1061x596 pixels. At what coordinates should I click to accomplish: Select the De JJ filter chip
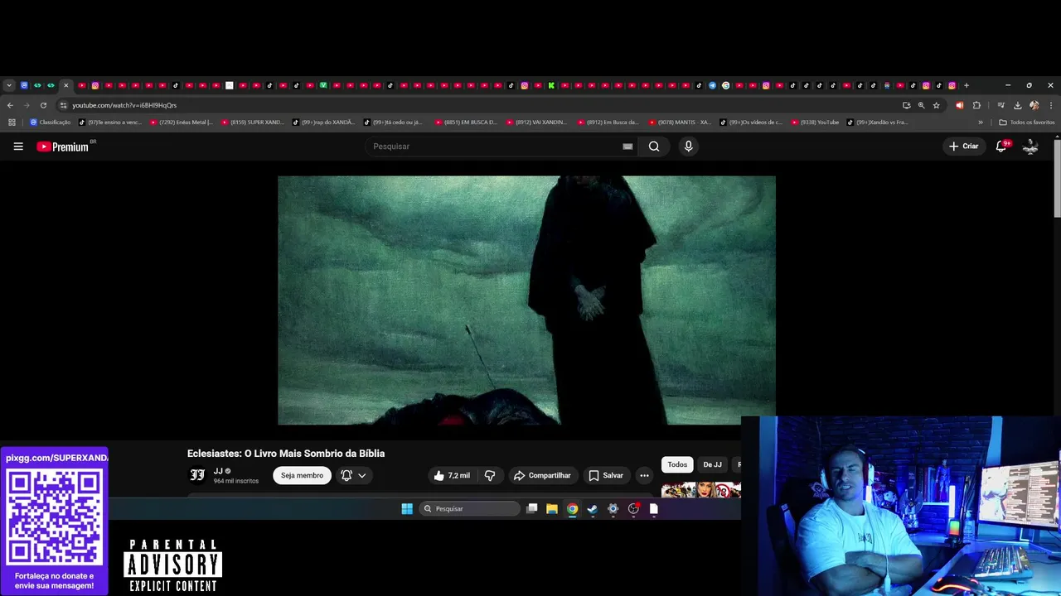click(x=712, y=464)
